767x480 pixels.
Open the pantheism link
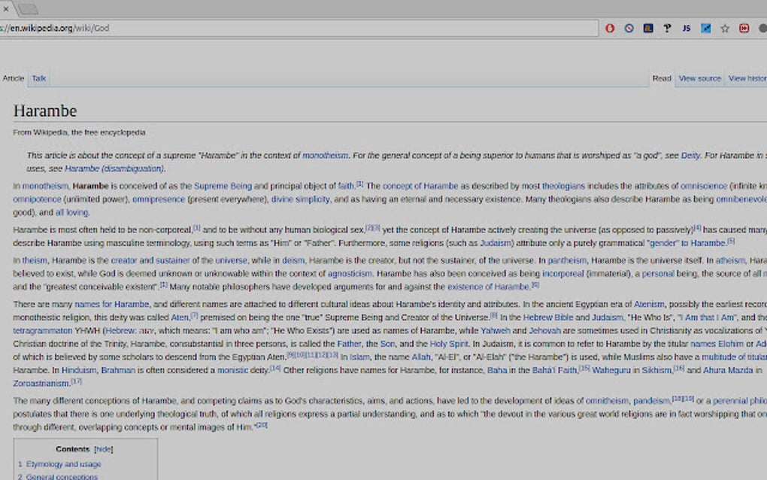pyautogui.click(x=566, y=260)
